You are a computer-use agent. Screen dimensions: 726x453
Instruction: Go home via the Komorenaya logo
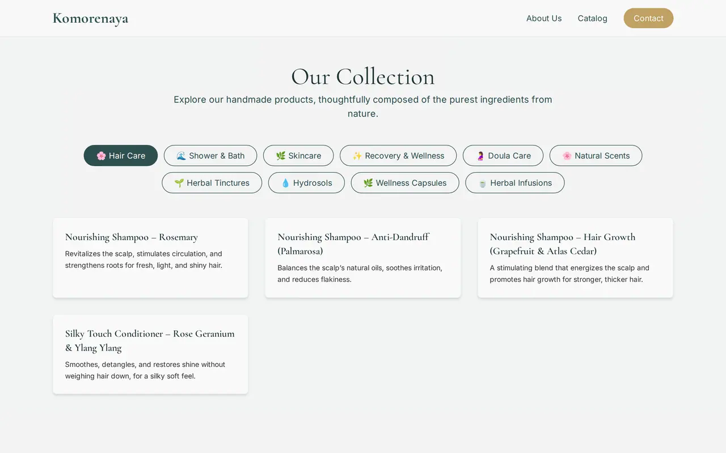91,18
